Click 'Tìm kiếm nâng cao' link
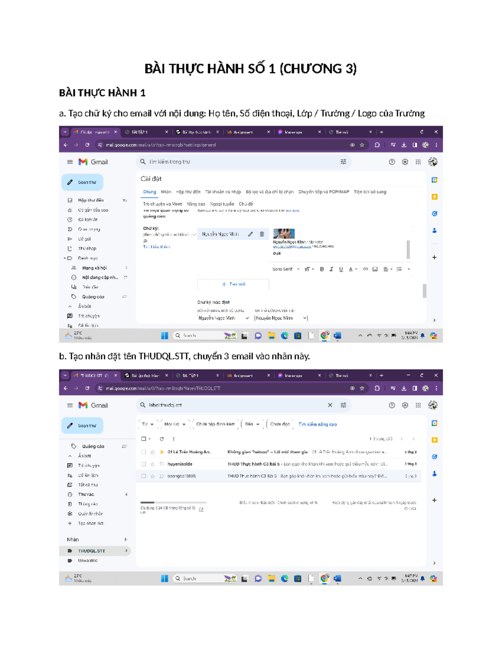The width and height of the screenshot is (502, 650). [317, 424]
